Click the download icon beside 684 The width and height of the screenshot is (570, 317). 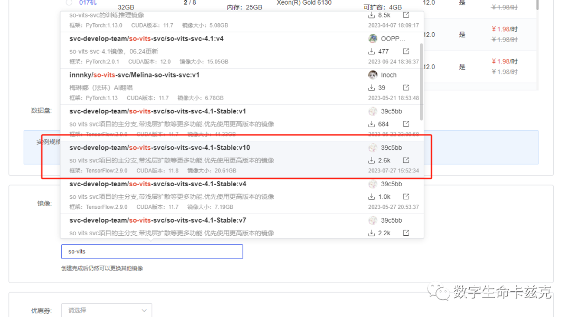(371, 124)
